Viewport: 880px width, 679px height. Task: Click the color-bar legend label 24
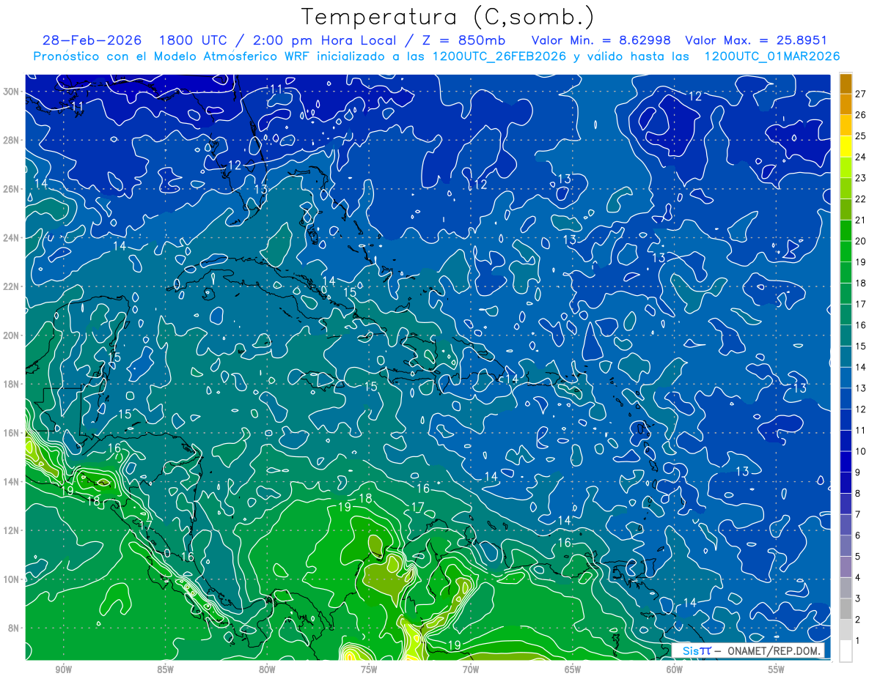tap(861, 157)
